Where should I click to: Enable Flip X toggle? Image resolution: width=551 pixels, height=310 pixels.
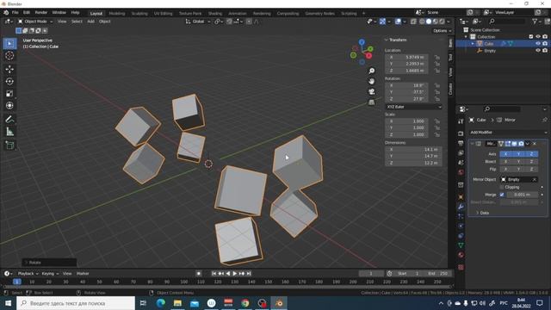point(505,169)
